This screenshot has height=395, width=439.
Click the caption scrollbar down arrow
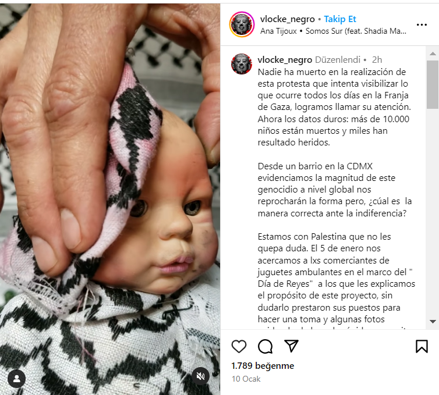[x=433, y=322]
